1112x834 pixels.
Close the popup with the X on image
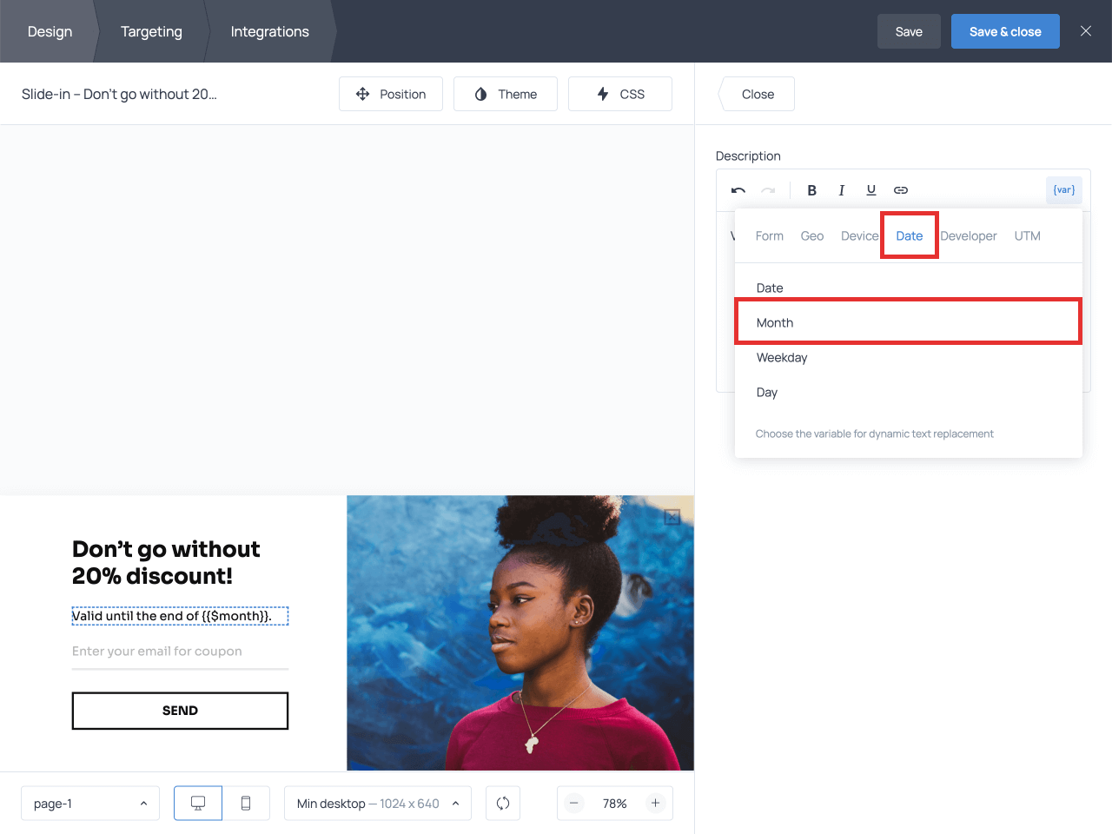pos(672,518)
